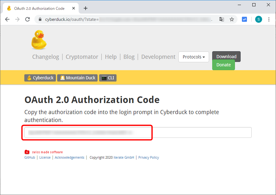Go to the Help page

point(111,57)
